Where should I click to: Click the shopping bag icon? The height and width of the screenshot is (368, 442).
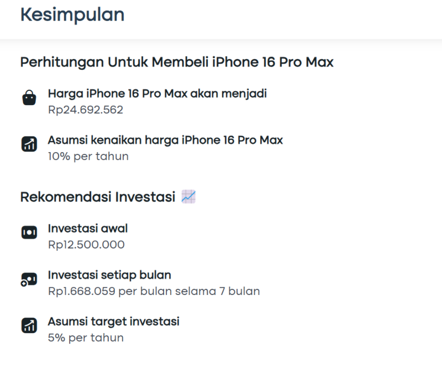click(29, 98)
